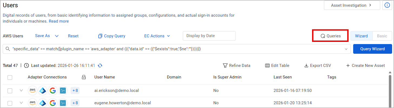Click AWS adapter icon for ai.erickson row
This screenshot has width=394, height=108.
tap(33, 91)
